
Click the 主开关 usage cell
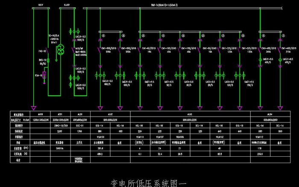point(80,143)
